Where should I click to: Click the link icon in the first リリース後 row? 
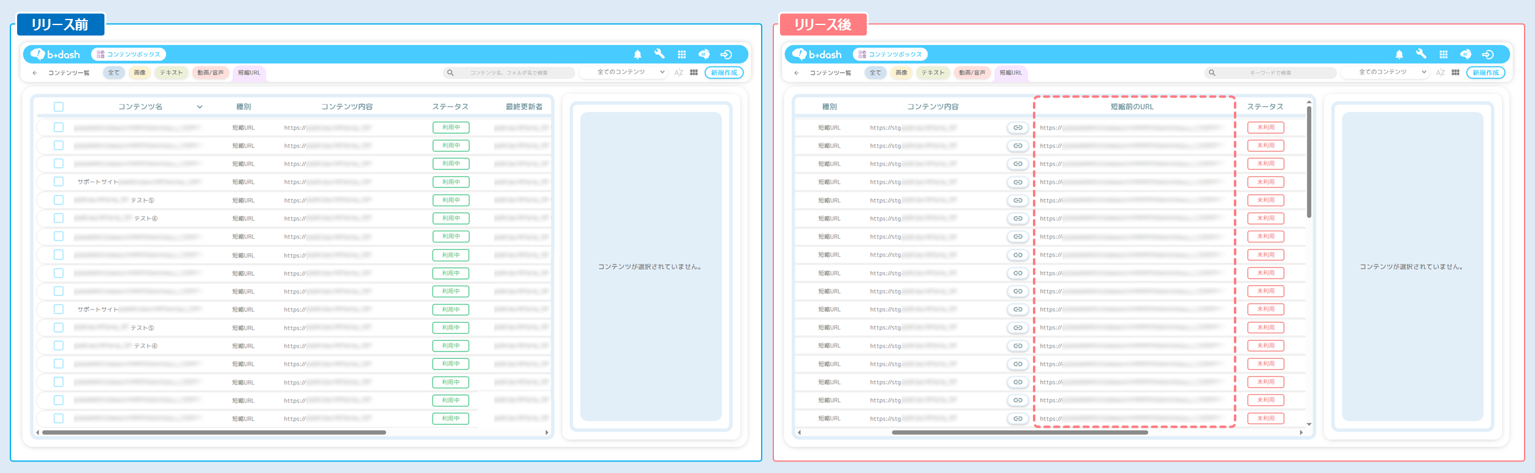point(1018,128)
